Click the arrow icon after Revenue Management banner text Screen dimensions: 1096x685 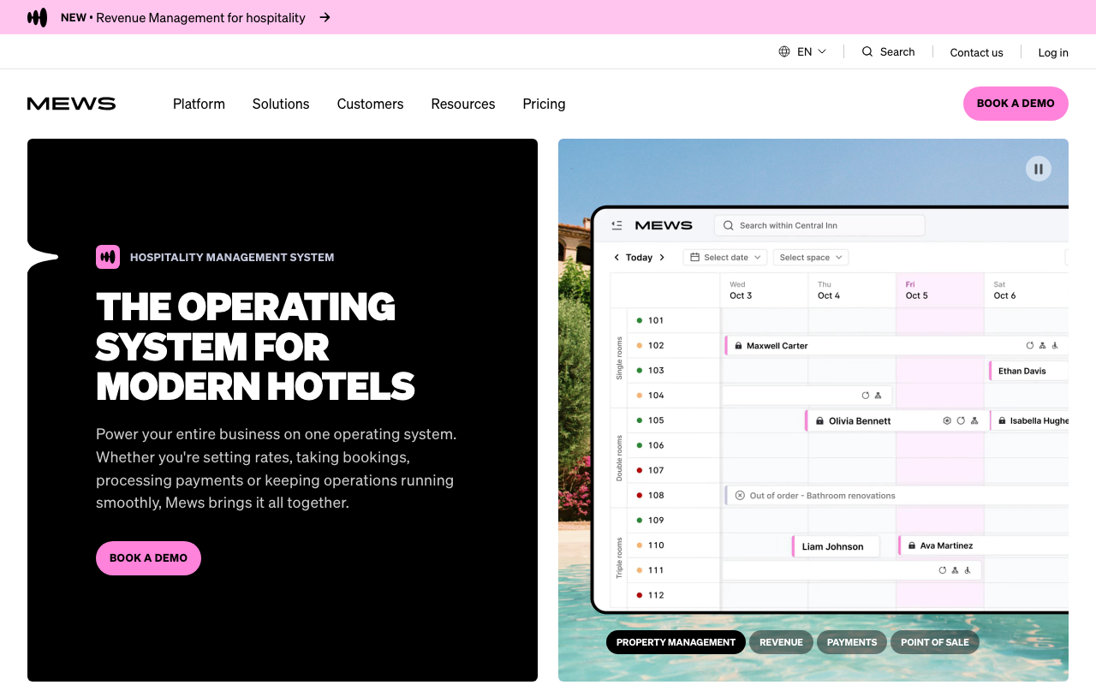(325, 17)
